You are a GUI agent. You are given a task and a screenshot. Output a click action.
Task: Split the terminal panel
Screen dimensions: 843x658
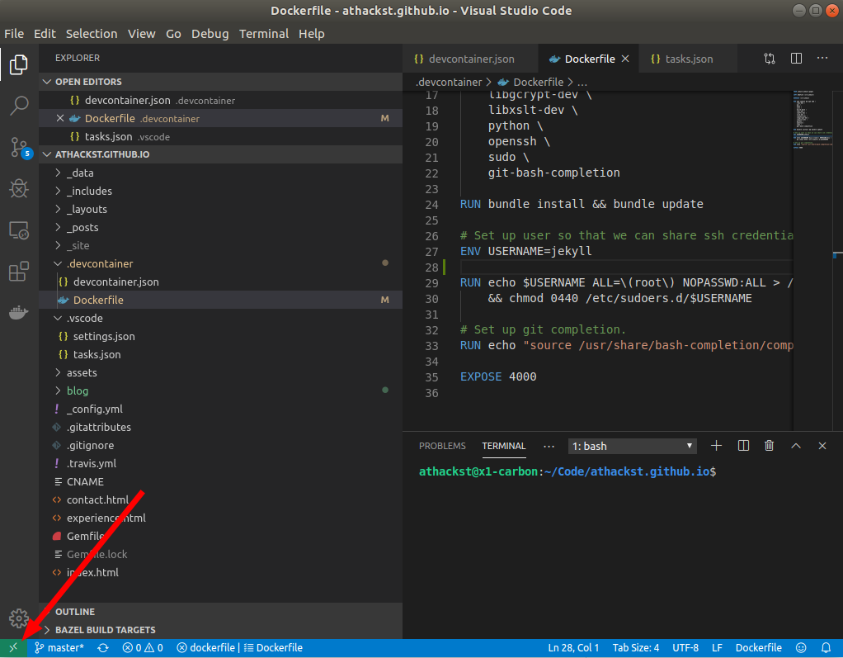click(743, 446)
